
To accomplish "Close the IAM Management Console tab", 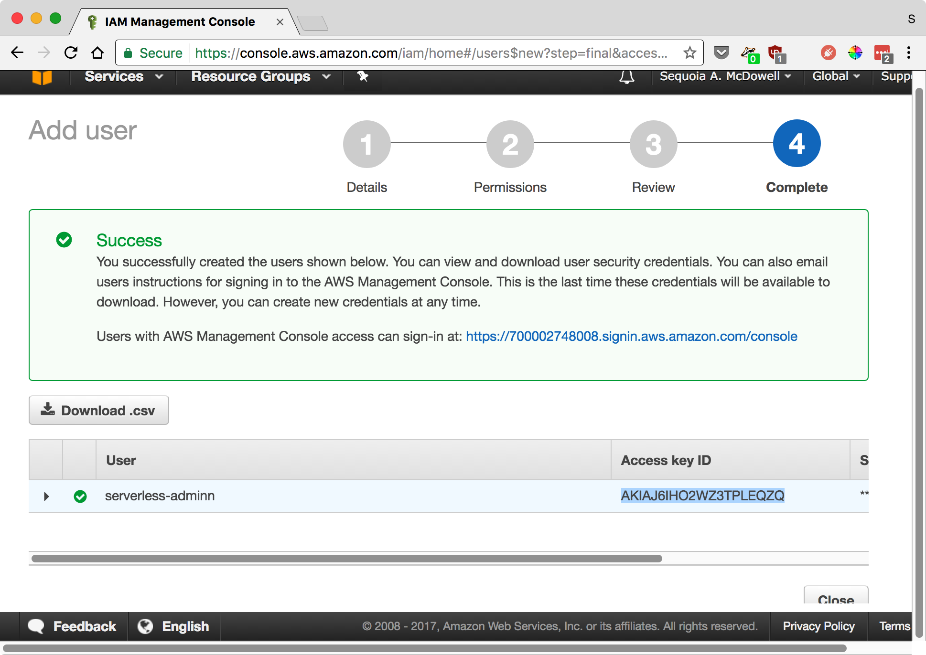I will pyautogui.click(x=280, y=22).
